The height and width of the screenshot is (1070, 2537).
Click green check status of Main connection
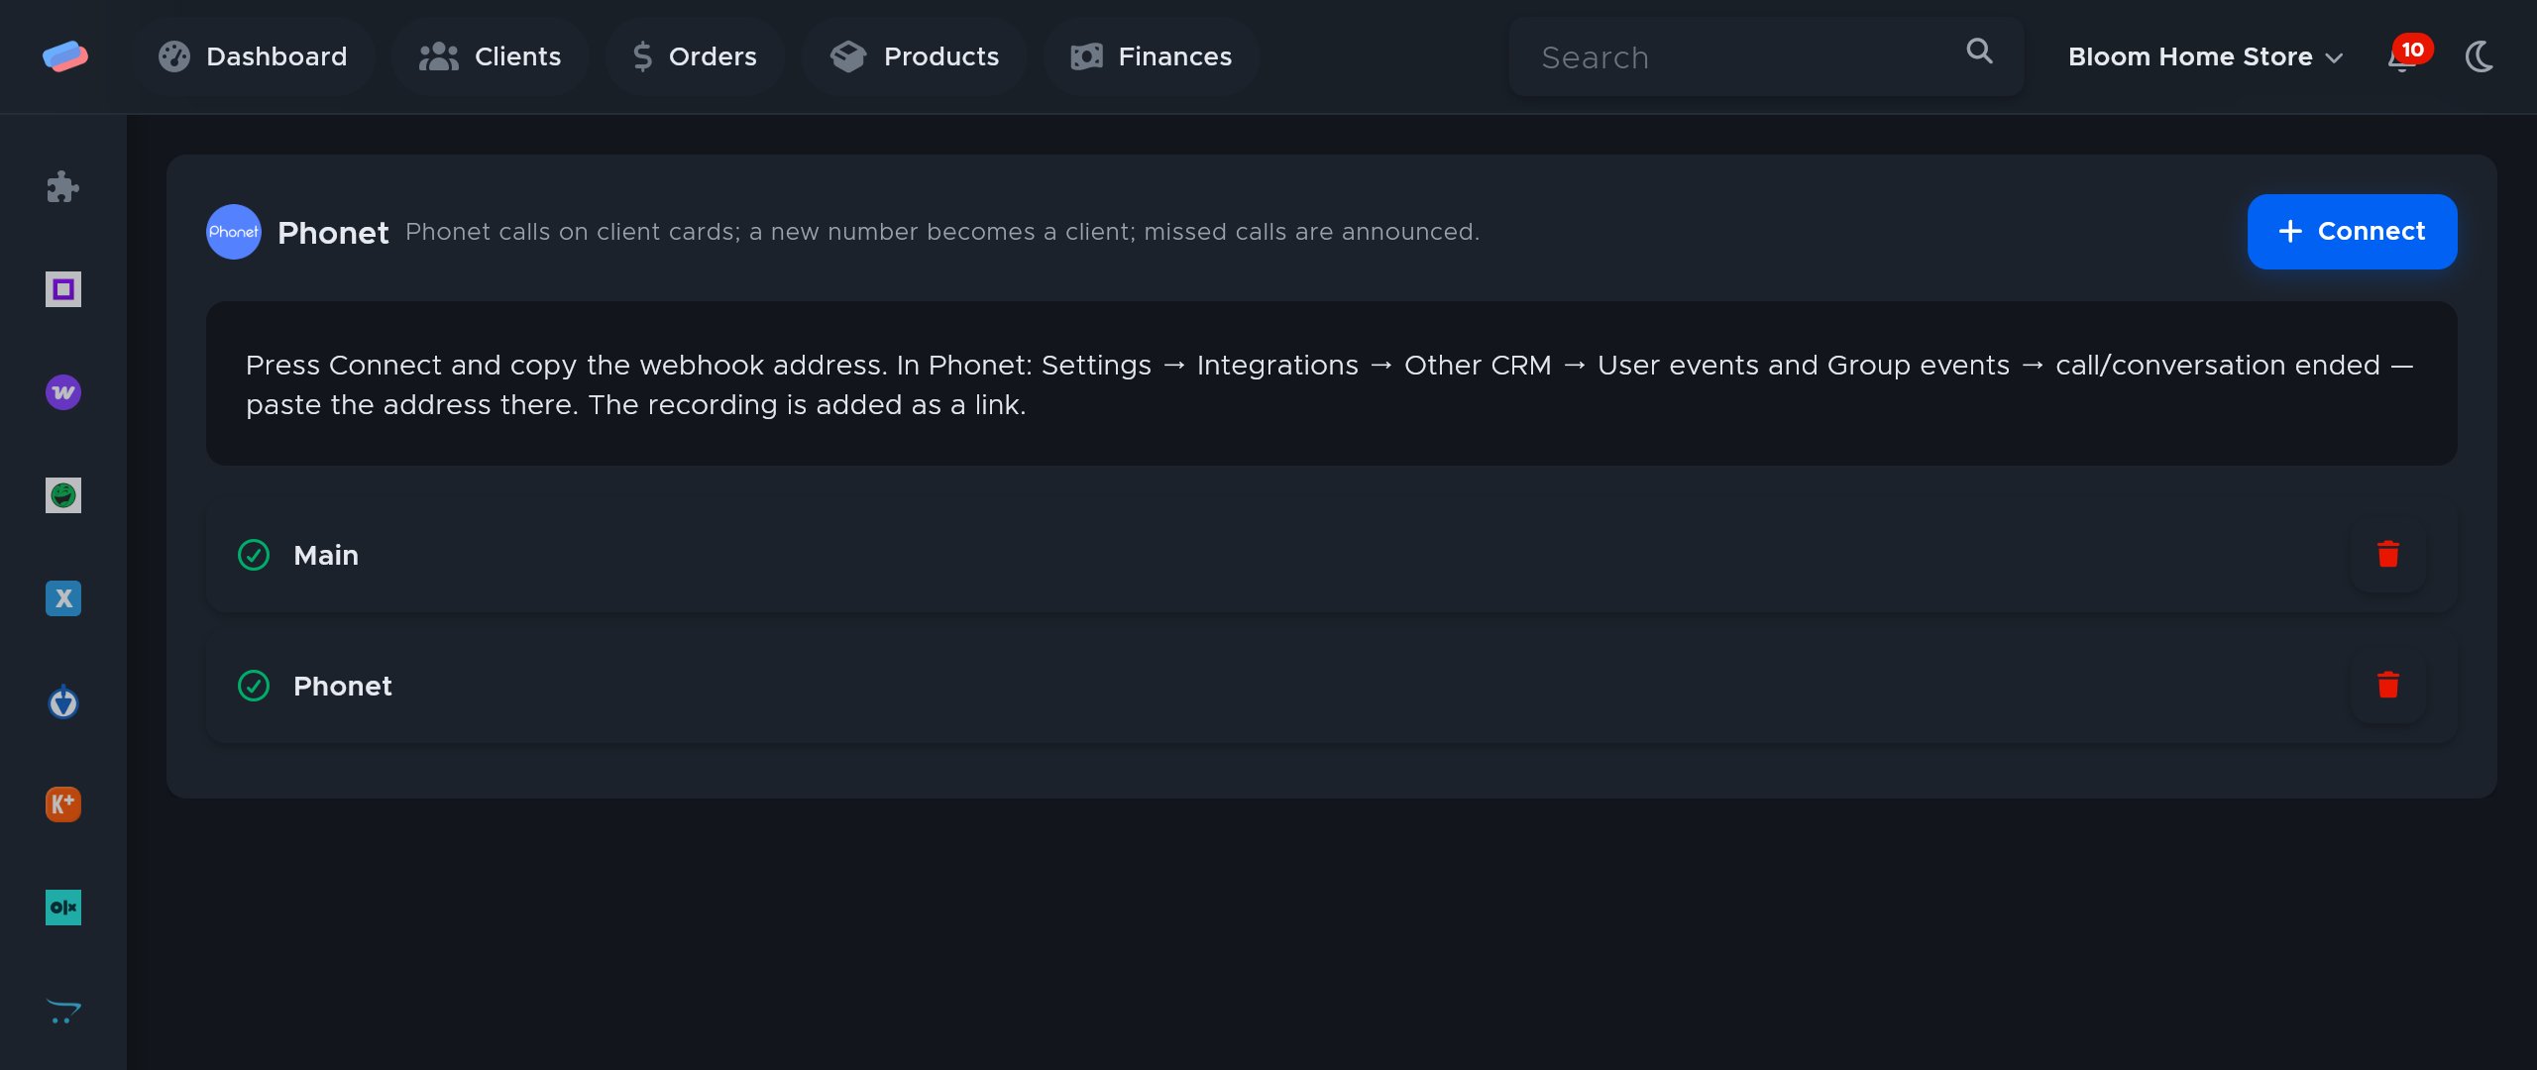(x=254, y=555)
